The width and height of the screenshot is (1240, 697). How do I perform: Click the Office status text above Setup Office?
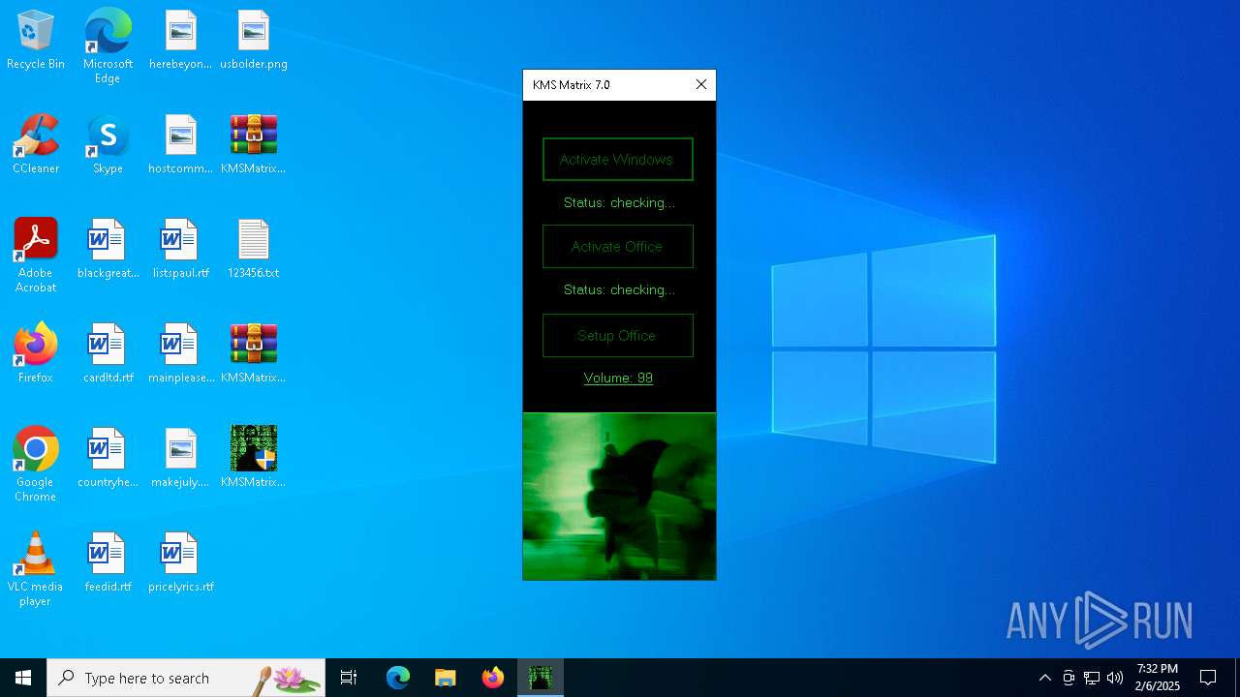[x=619, y=290]
